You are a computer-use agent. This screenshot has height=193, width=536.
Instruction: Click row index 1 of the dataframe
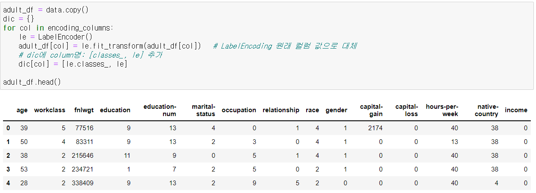(x=9, y=142)
